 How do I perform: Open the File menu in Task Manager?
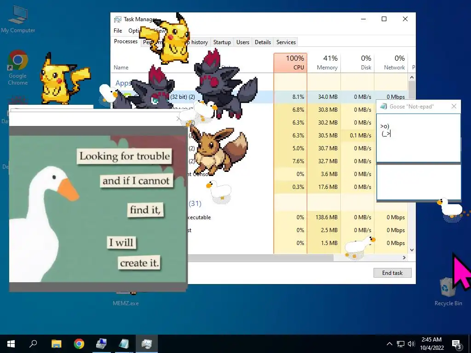point(118,31)
